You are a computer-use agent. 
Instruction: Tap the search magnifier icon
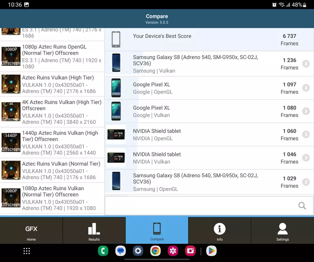[x=302, y=206]
